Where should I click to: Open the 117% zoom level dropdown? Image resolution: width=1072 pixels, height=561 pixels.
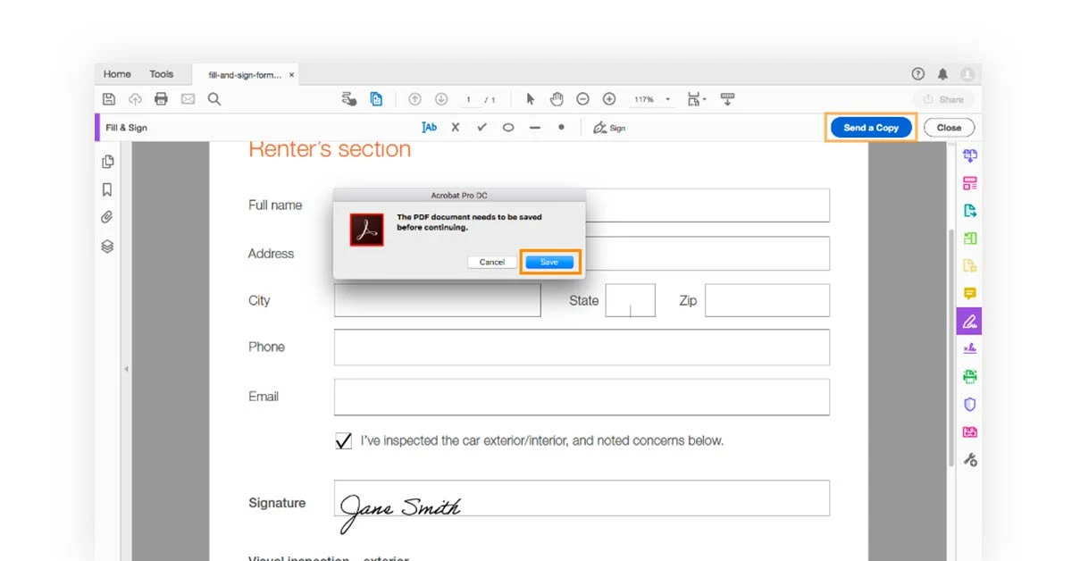click(667, 98)
